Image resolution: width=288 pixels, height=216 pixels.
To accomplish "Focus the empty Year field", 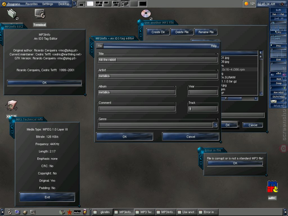I will pos(203,93).
